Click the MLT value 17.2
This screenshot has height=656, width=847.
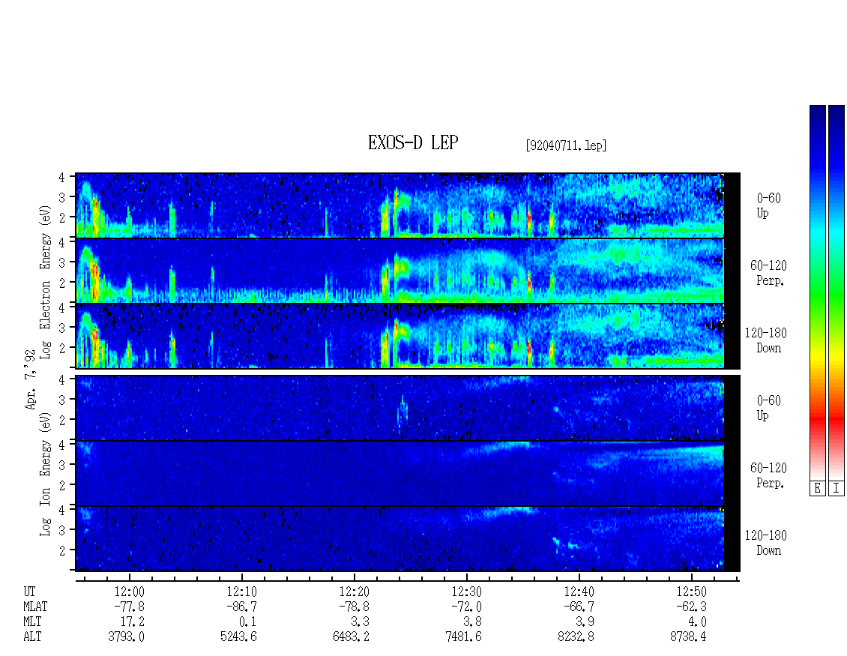[x=133, y=622]
